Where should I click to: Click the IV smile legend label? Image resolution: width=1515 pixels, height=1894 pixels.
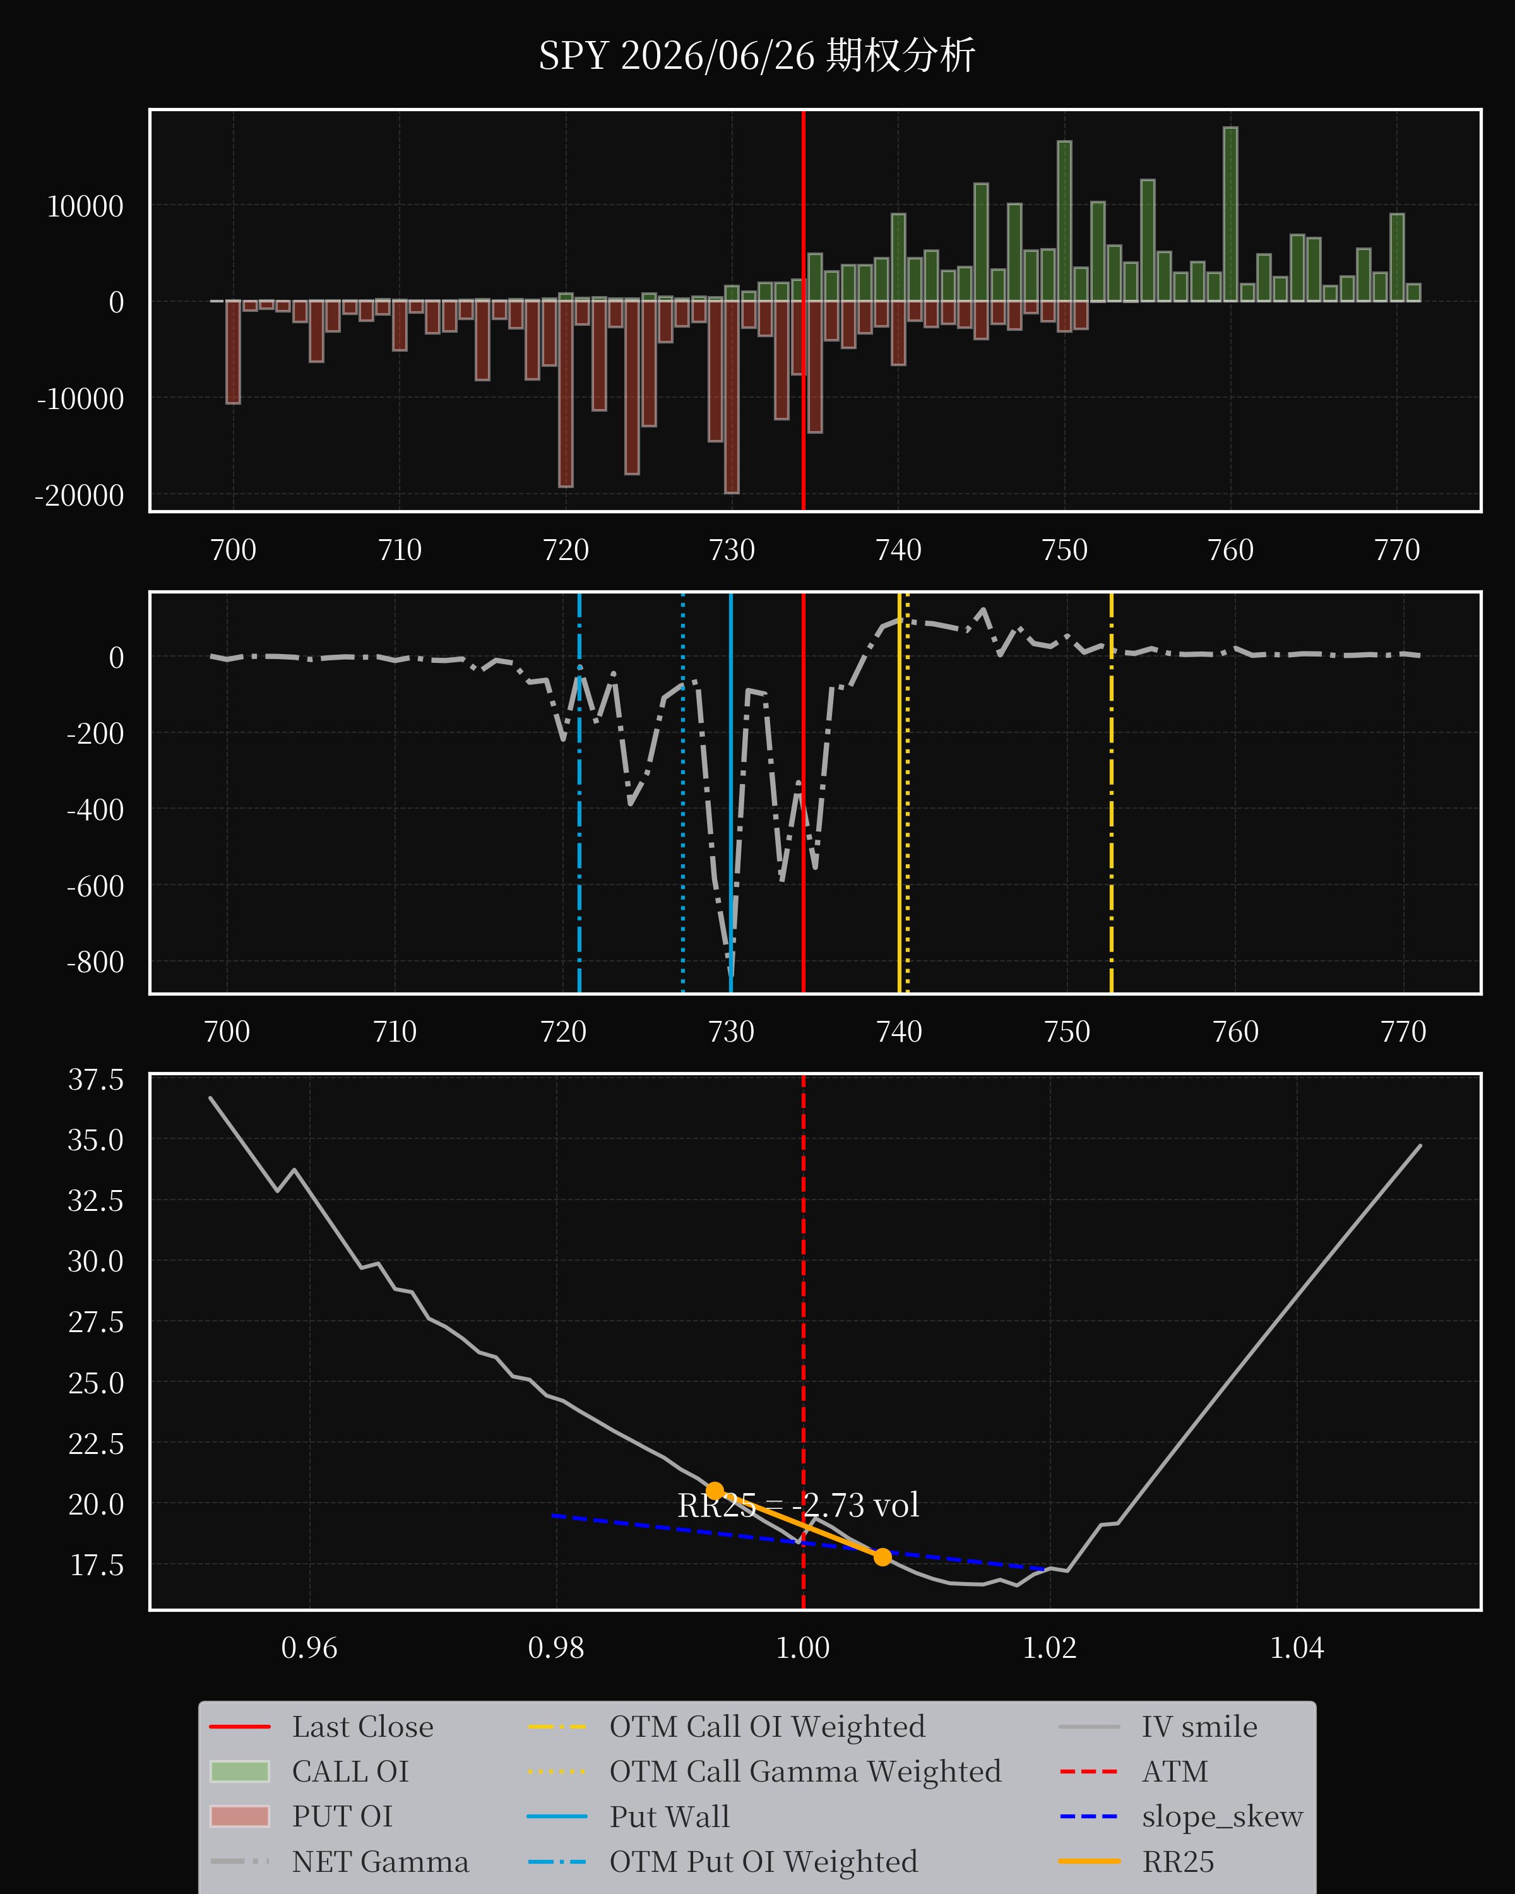point(1200,1726)
